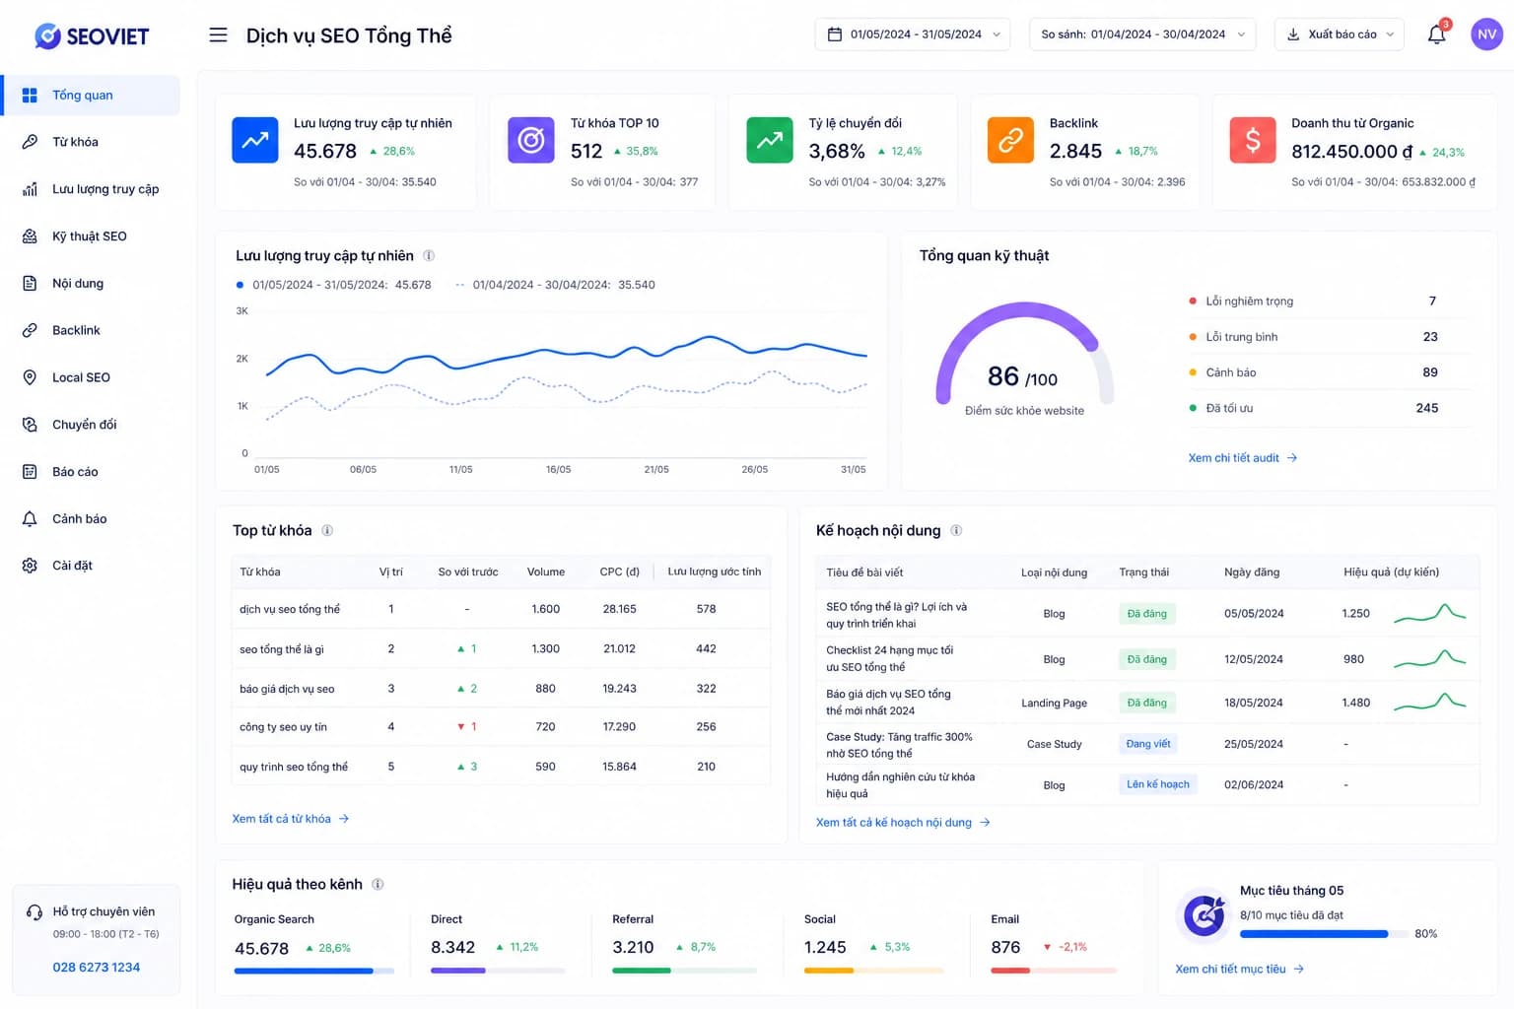Click Xem chi tiết mục tiêu link
This screenshot has height=1009, width=1514.
pos(1239,969)
